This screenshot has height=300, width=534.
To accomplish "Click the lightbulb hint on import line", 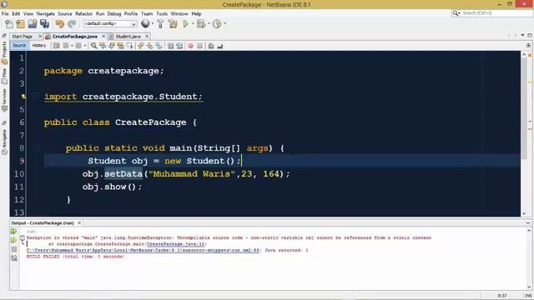I will tap(23, 97).
